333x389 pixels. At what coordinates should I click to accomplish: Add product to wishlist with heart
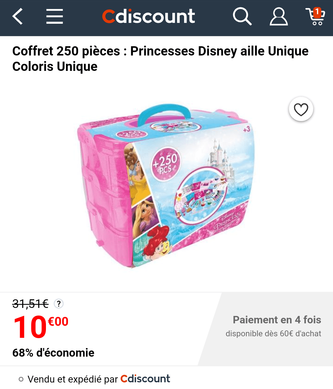click(301, 109)
